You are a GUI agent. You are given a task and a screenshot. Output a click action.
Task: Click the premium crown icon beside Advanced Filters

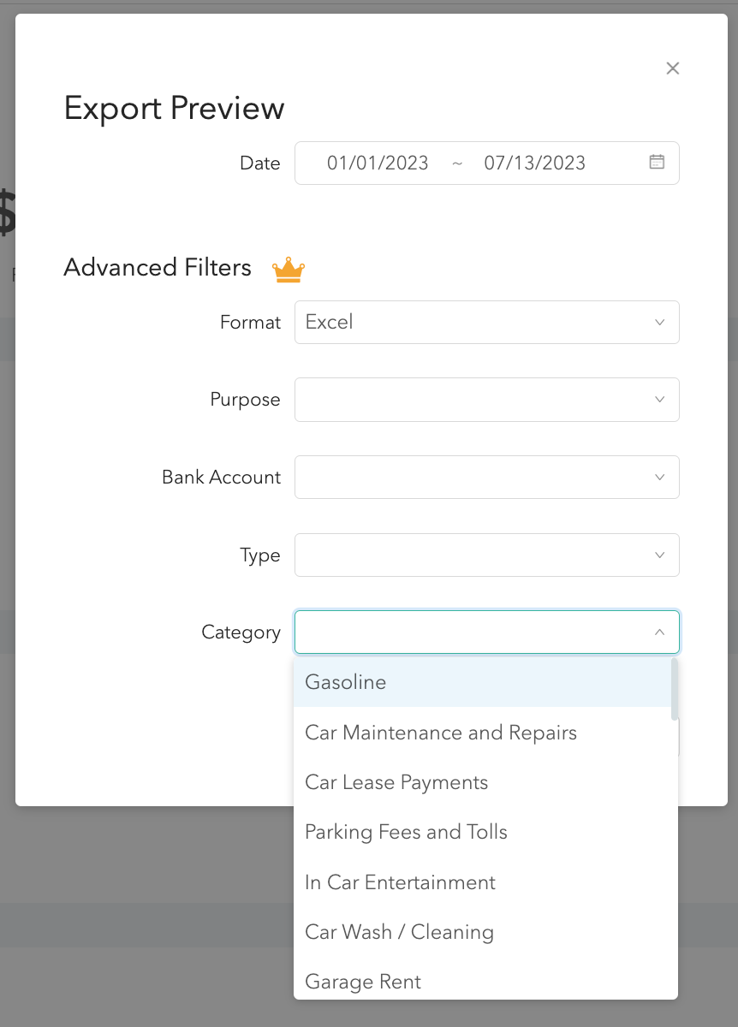tap(289, 270)
